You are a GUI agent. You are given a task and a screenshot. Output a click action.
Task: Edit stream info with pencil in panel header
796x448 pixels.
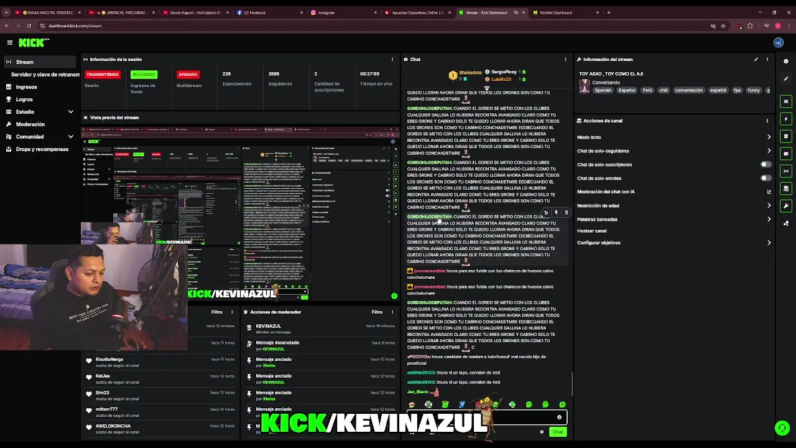(x=756, y=59)
